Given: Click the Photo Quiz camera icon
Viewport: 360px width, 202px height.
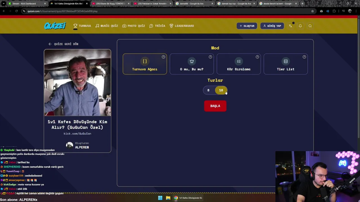Looking at the screenshot, I should (x=124, y=26).
